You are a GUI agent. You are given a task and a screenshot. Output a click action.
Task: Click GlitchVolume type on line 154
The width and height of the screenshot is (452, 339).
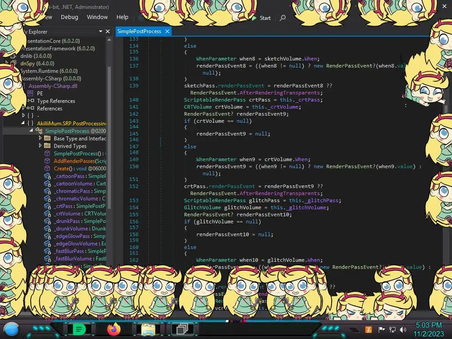point(202,207)
